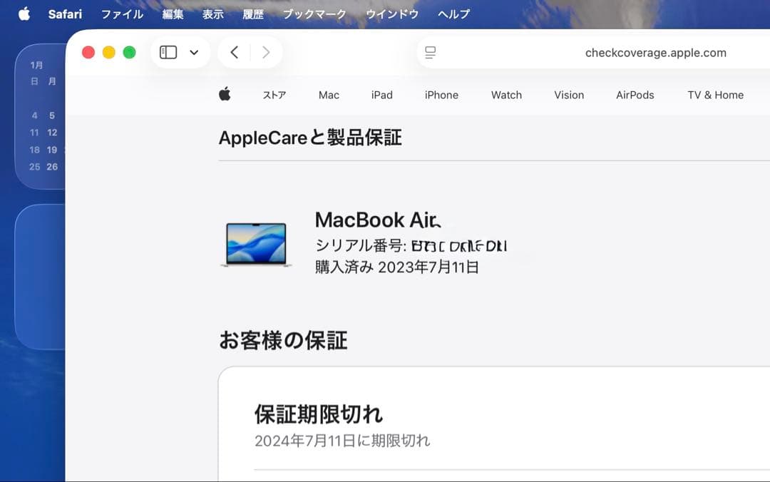Click the MacBook Air product thumbnail
Screen dimensions: 770x482
click(256, 245)
